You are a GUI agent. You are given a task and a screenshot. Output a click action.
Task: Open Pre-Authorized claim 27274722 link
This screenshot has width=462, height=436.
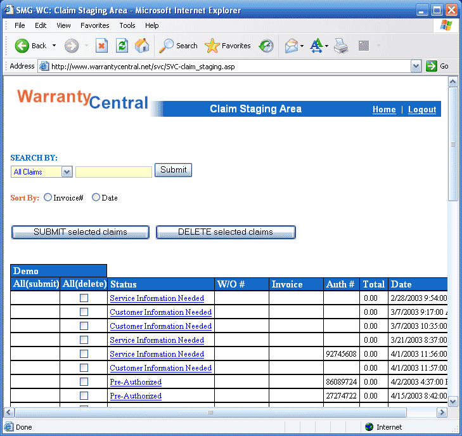coord(136,395)
